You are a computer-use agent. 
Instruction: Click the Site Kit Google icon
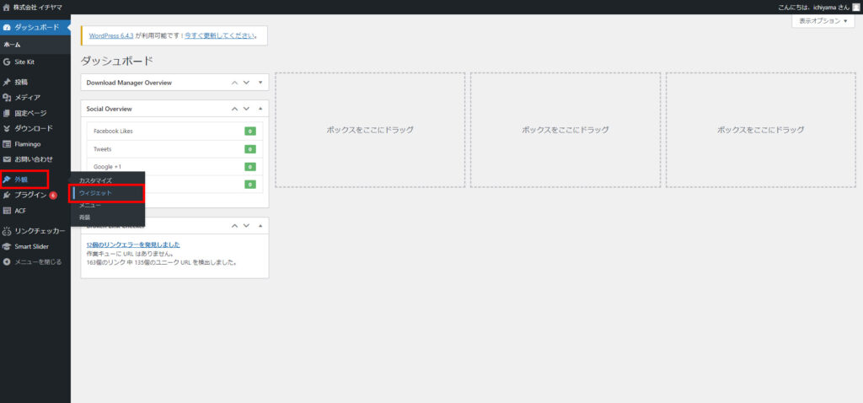7,62
